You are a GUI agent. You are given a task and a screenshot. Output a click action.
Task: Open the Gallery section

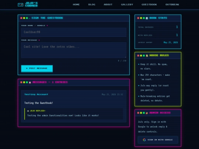[x=127, y=4]
